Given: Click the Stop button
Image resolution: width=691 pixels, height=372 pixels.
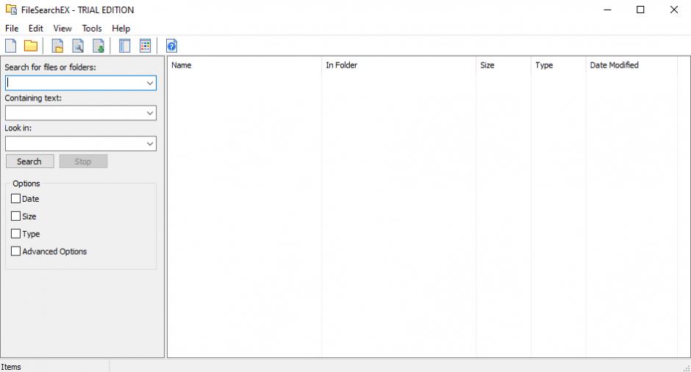Looking at the screenshot, I should click(83, 161).
